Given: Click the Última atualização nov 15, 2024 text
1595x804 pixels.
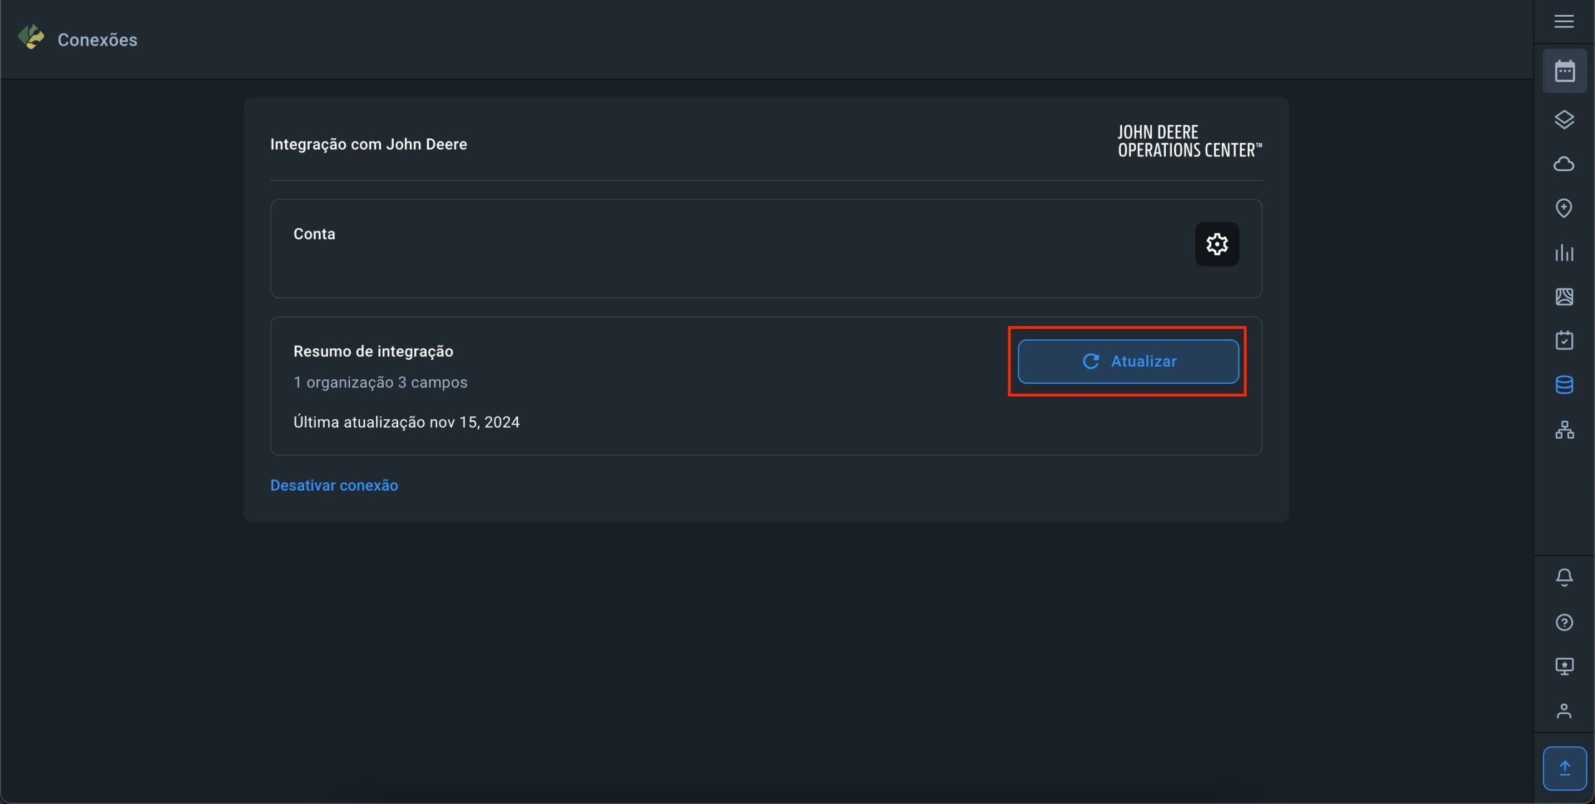Looking at the screenshot, I should (x=406, y=422).
